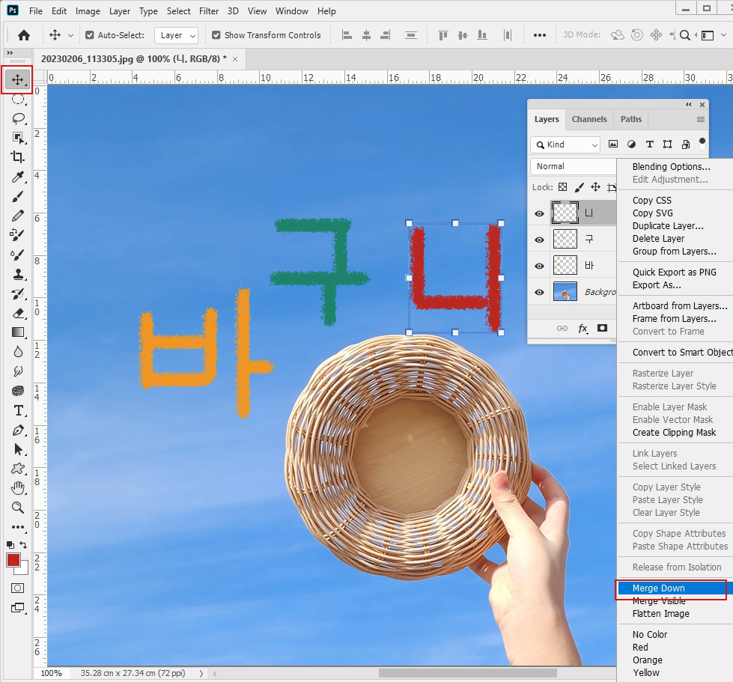
Task: Hide the 바 layer visibility eye
Action: pos(539,266)
